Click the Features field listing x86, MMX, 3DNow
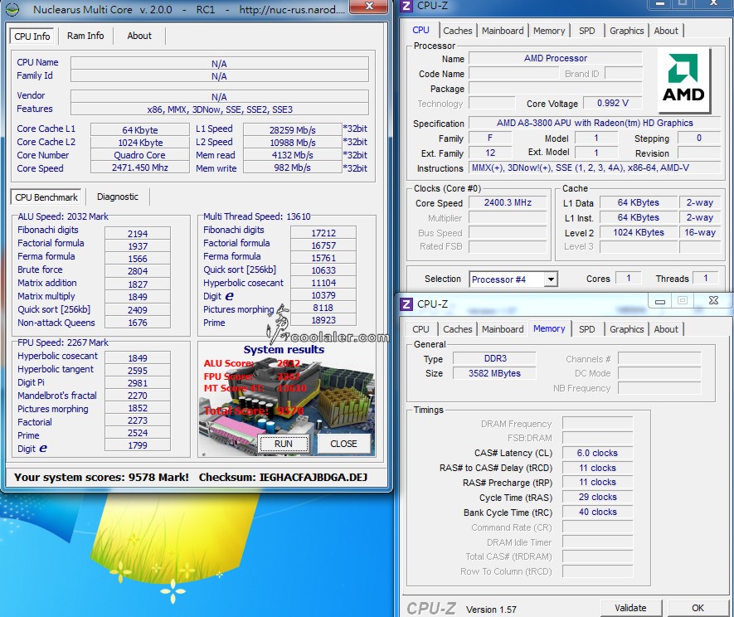The width and height of the screenshot is (734, 617). coord(220,109)
